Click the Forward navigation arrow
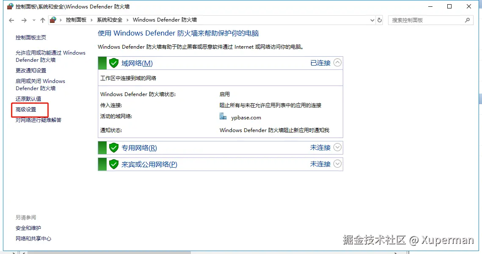The width and height of the screenshot is (482, 254). click(x=24, y=20)
